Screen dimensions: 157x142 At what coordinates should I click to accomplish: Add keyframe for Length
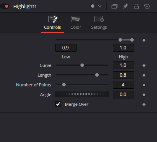(144, 75)
